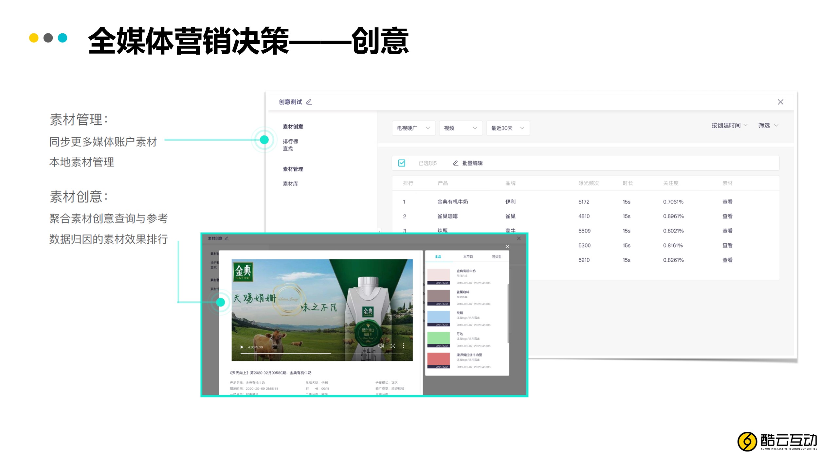Viewport: 838px width, 471px height.
Task: Close the video preview popup
Action: point(507,247)
